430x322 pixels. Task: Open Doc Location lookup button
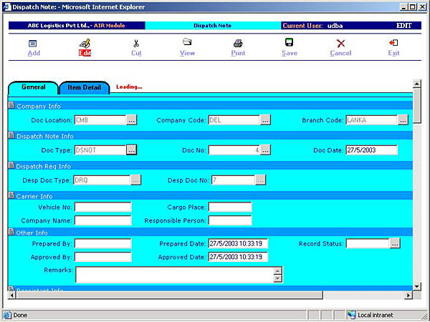(x=132, y=120)
